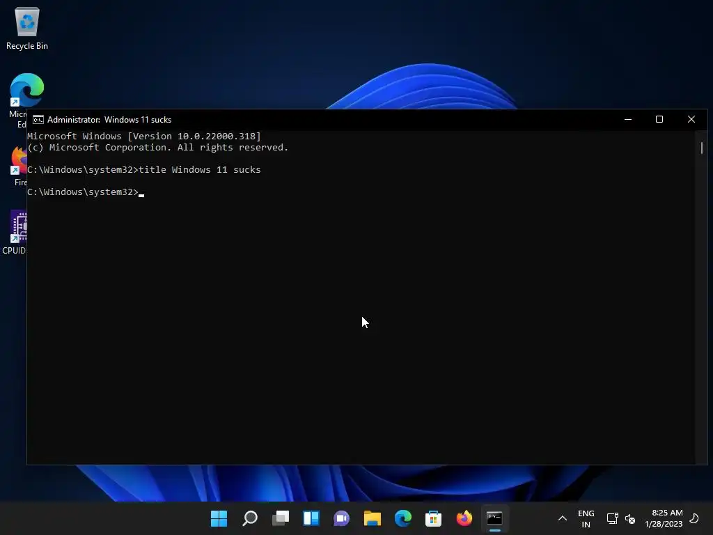The image size is (713, 535).
Task: Maximize the Command Prompt window
Action: (x=659, y=119)
